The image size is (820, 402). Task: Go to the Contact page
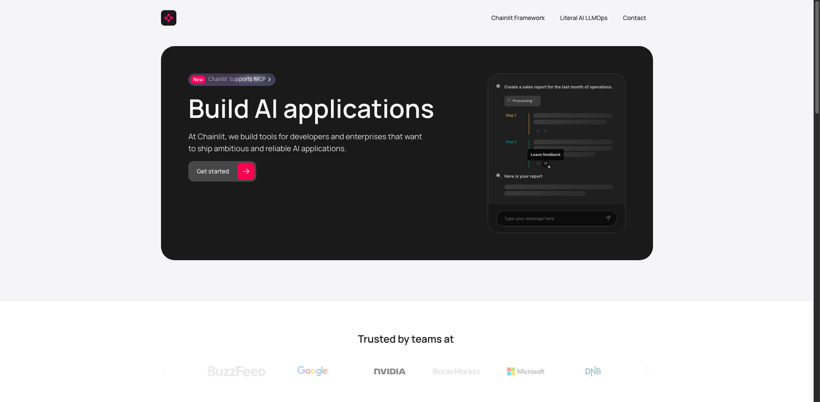pos(634,18)
